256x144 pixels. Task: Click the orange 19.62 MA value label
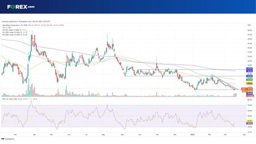(x=250, y=84)
